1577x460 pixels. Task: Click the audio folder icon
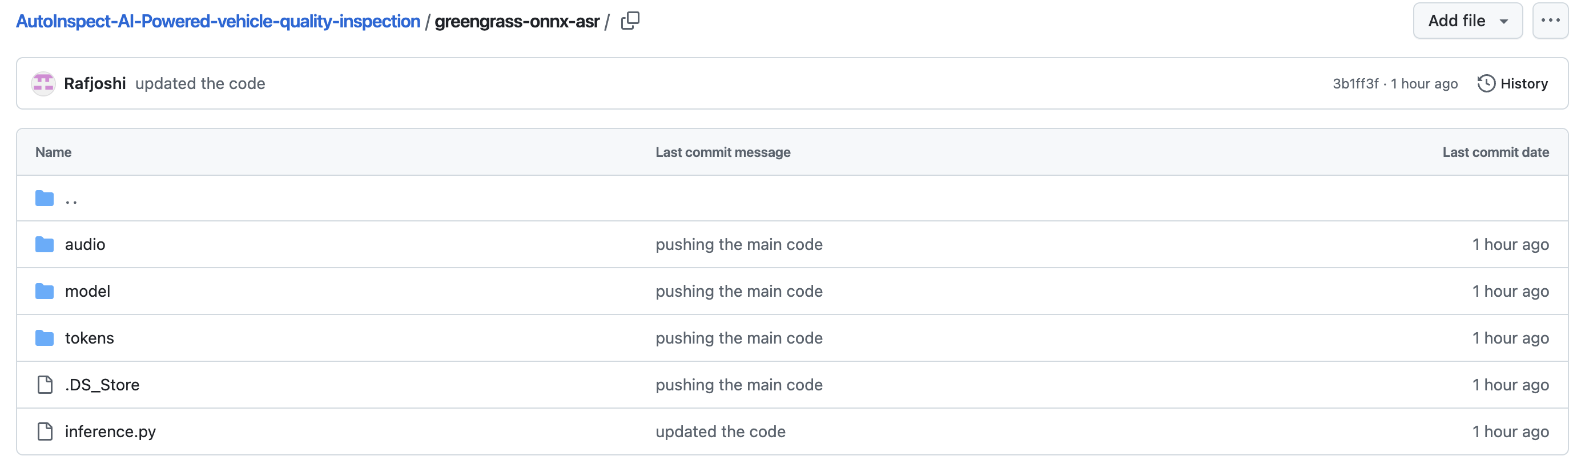pos(43,244)
